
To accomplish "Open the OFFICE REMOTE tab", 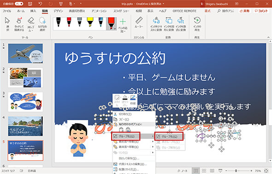I will coord(184,11).
